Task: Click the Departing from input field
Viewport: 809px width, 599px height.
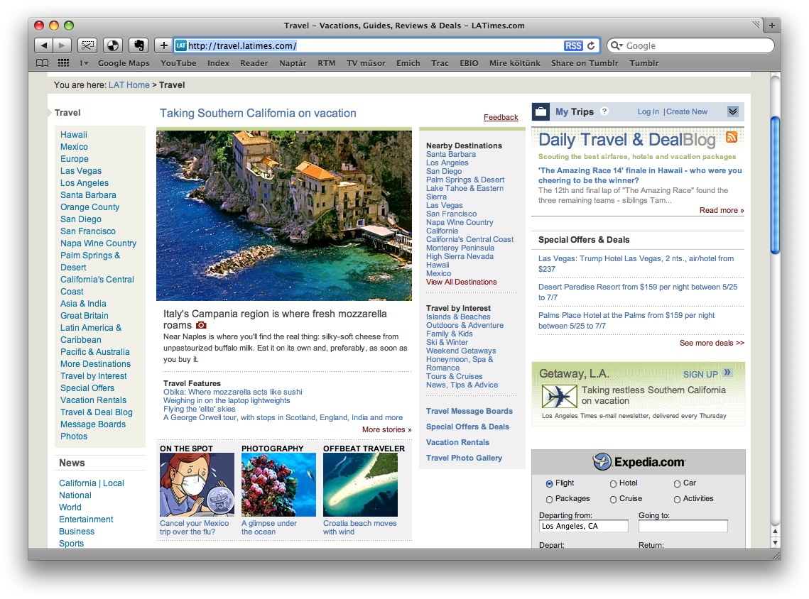Action: click(584, 526)
